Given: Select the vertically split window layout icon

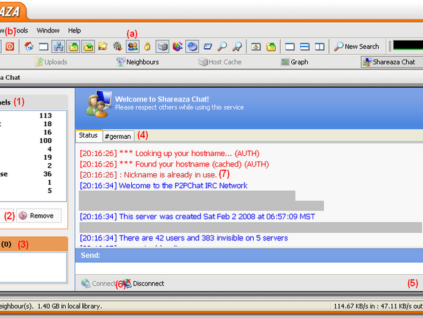Looking at the screenshot, I should tap(319, 47).
